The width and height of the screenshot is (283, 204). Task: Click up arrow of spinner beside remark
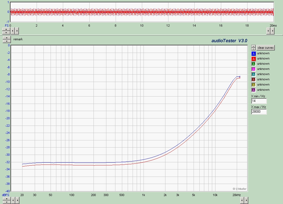click(x=7, y=38)
